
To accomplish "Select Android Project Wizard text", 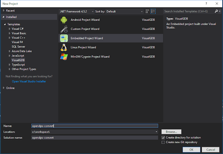I will 85,20.
